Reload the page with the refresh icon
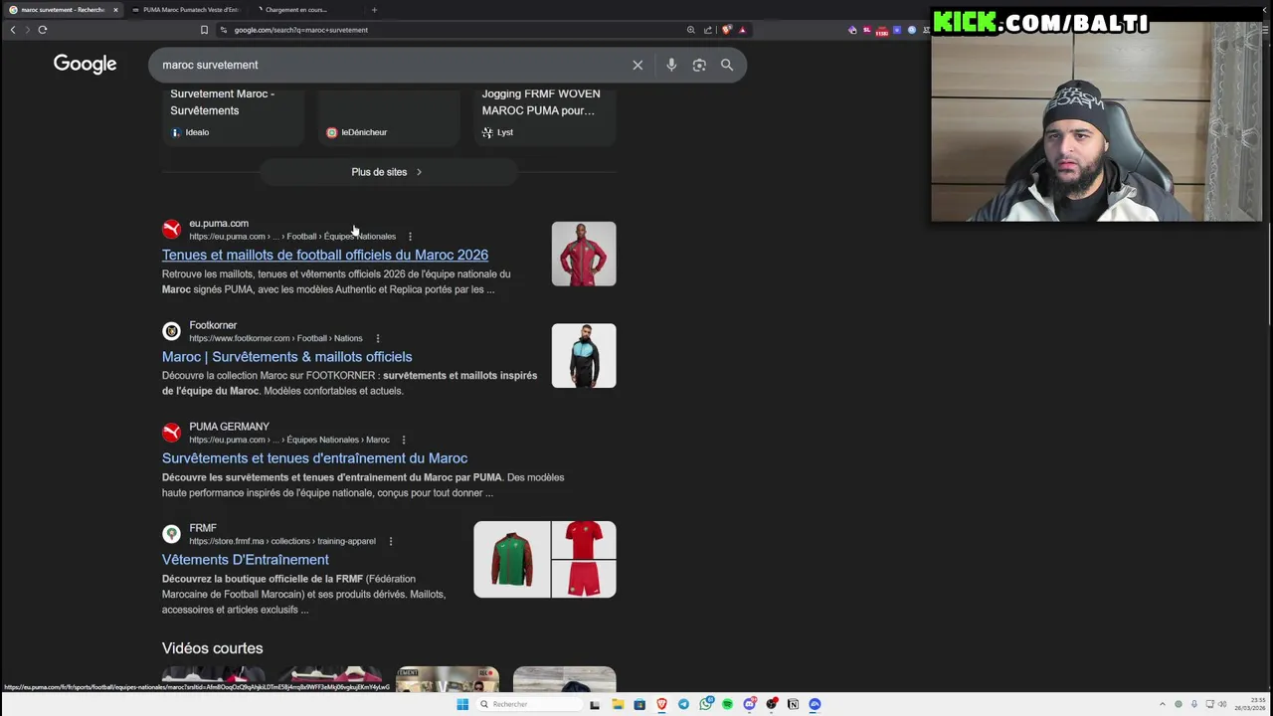This screenshot has height=716, width=1273. click(43, 30)
